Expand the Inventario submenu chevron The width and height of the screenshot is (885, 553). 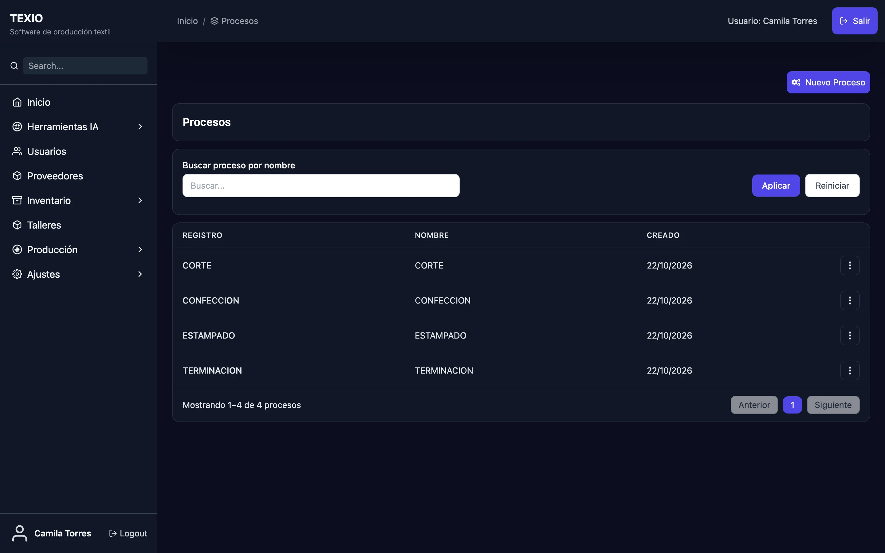[140, 200]
